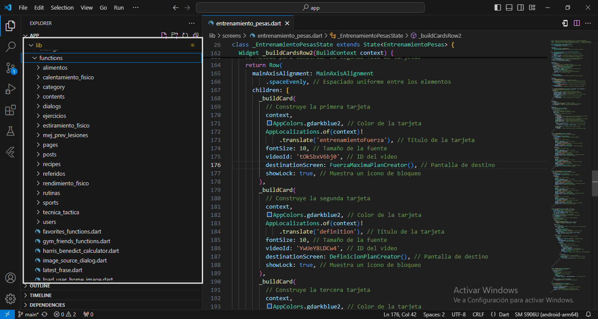
Task: Select the entrenamiento_pesas.dart editor tab
Action: pyautogui.click(x=248, y=23)
